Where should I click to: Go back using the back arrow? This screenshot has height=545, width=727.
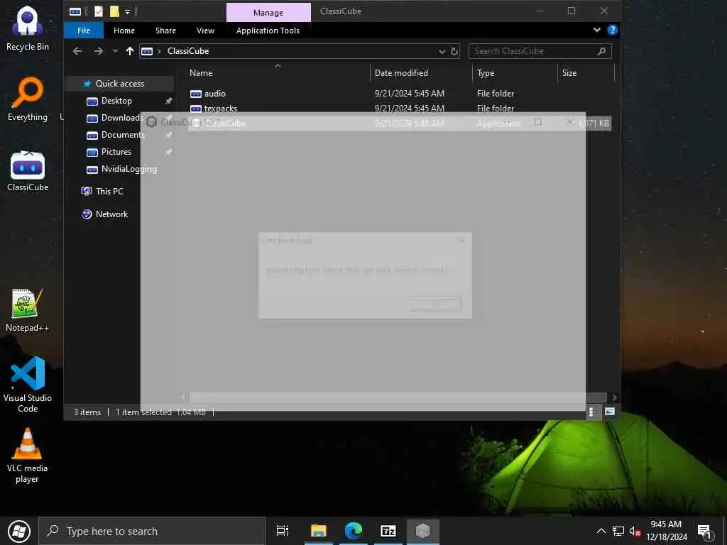[x=77, y=51]
